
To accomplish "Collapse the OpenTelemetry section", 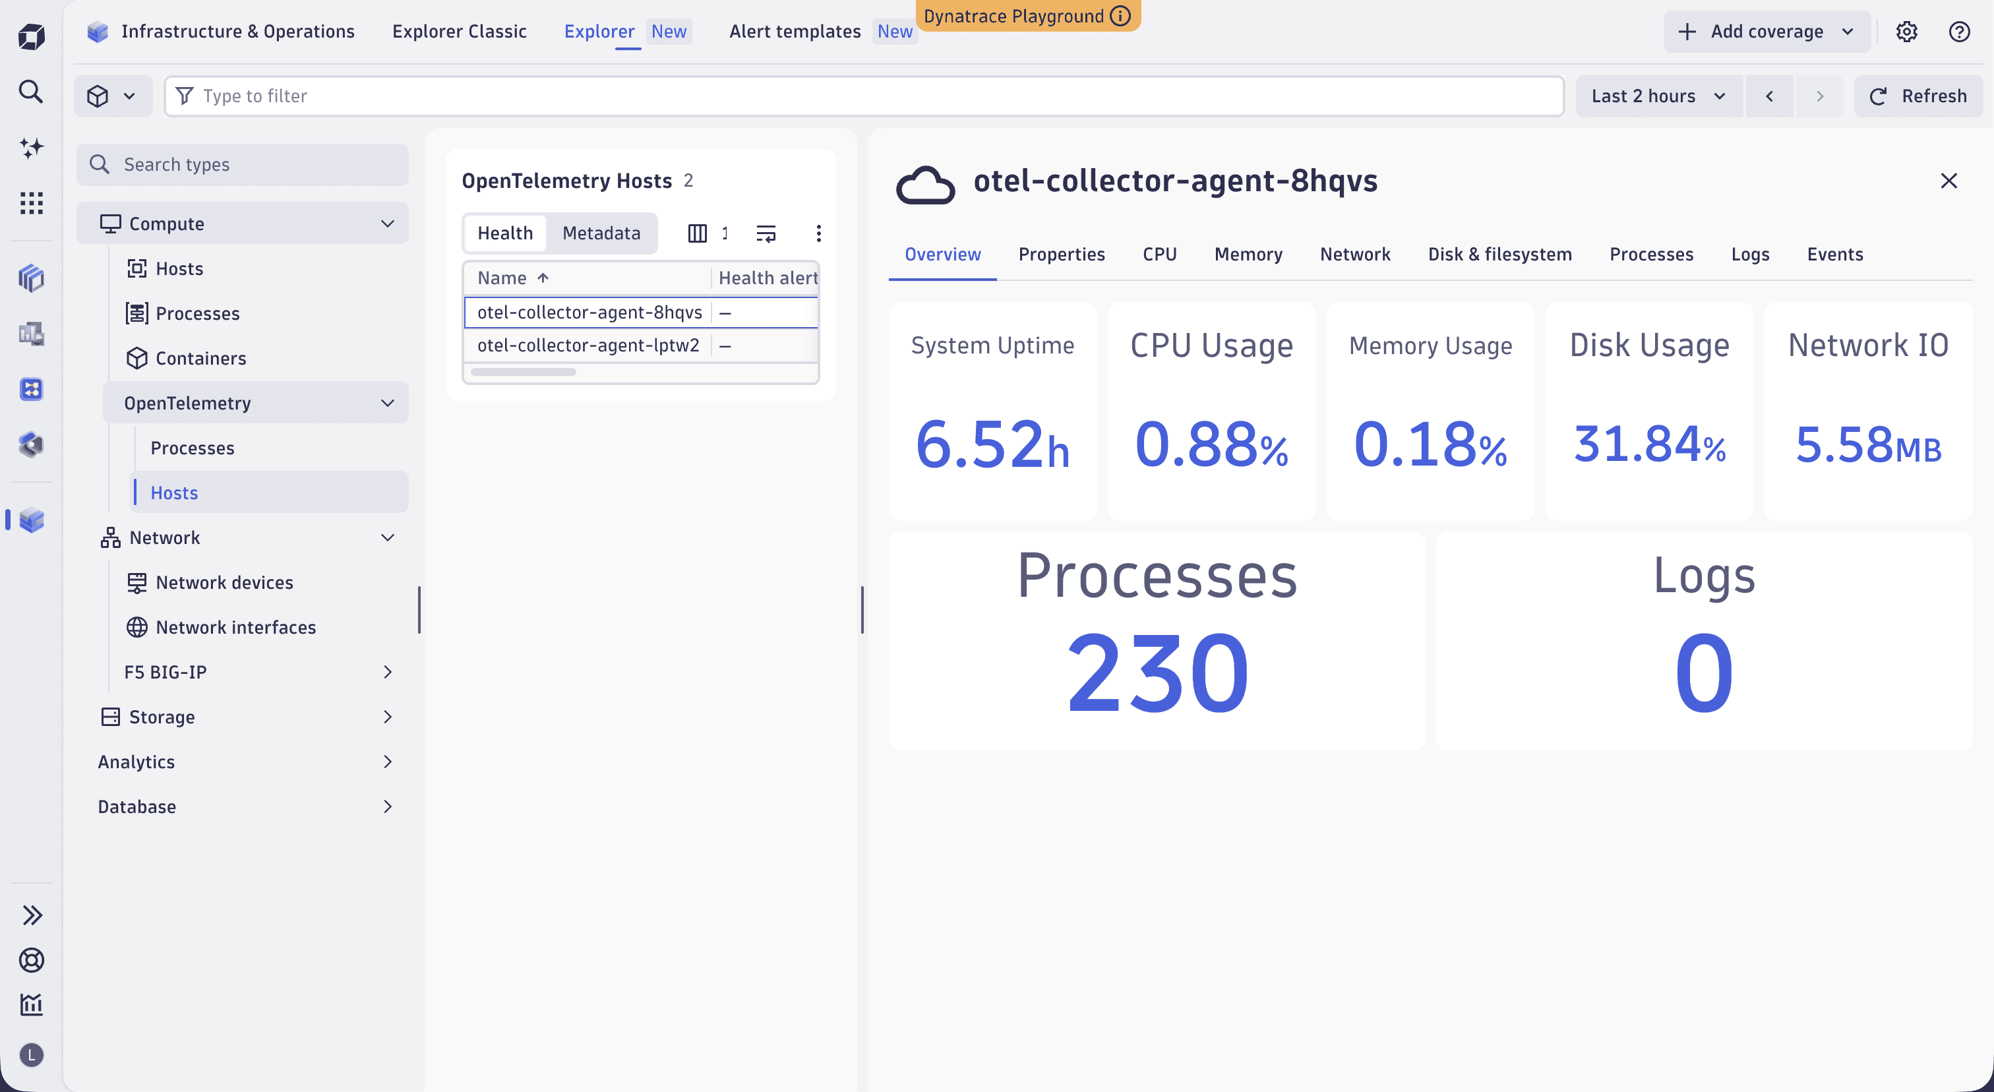I will point(388,403).
